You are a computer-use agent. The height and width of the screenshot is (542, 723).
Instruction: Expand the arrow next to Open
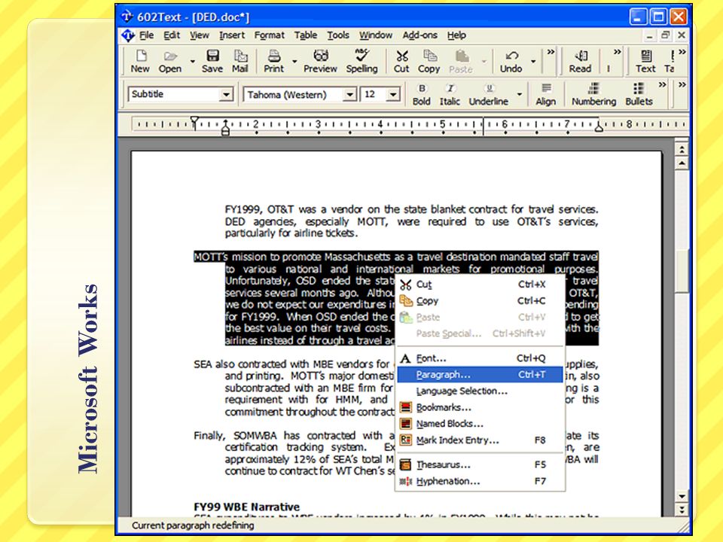tap(192, 61)
